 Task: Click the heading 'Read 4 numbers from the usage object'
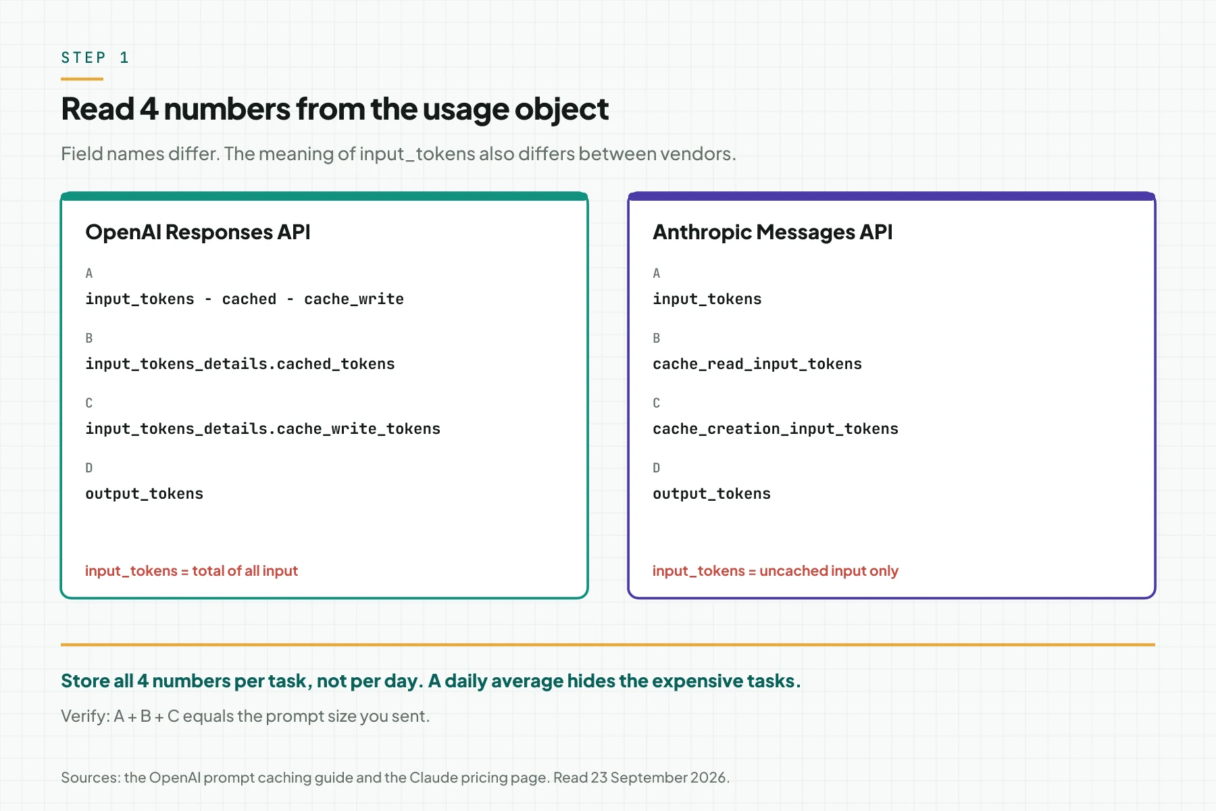click(x=335, y=109)
